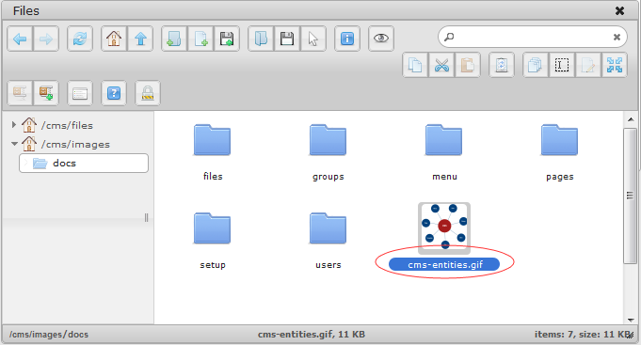Edit the file with the pencil-page icon

click(x=588, y=65)
